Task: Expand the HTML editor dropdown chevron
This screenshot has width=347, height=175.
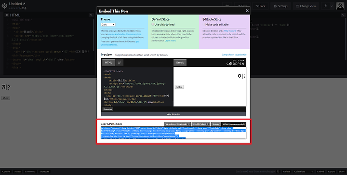Action: click(x=91, y=15)
